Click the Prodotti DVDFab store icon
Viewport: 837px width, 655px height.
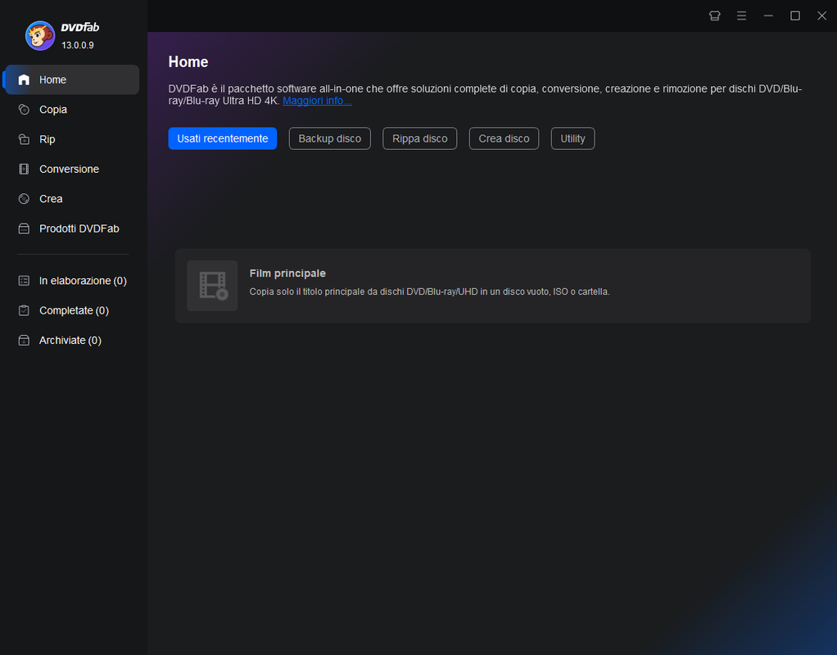pyautogui.click(x=24, y=228)
